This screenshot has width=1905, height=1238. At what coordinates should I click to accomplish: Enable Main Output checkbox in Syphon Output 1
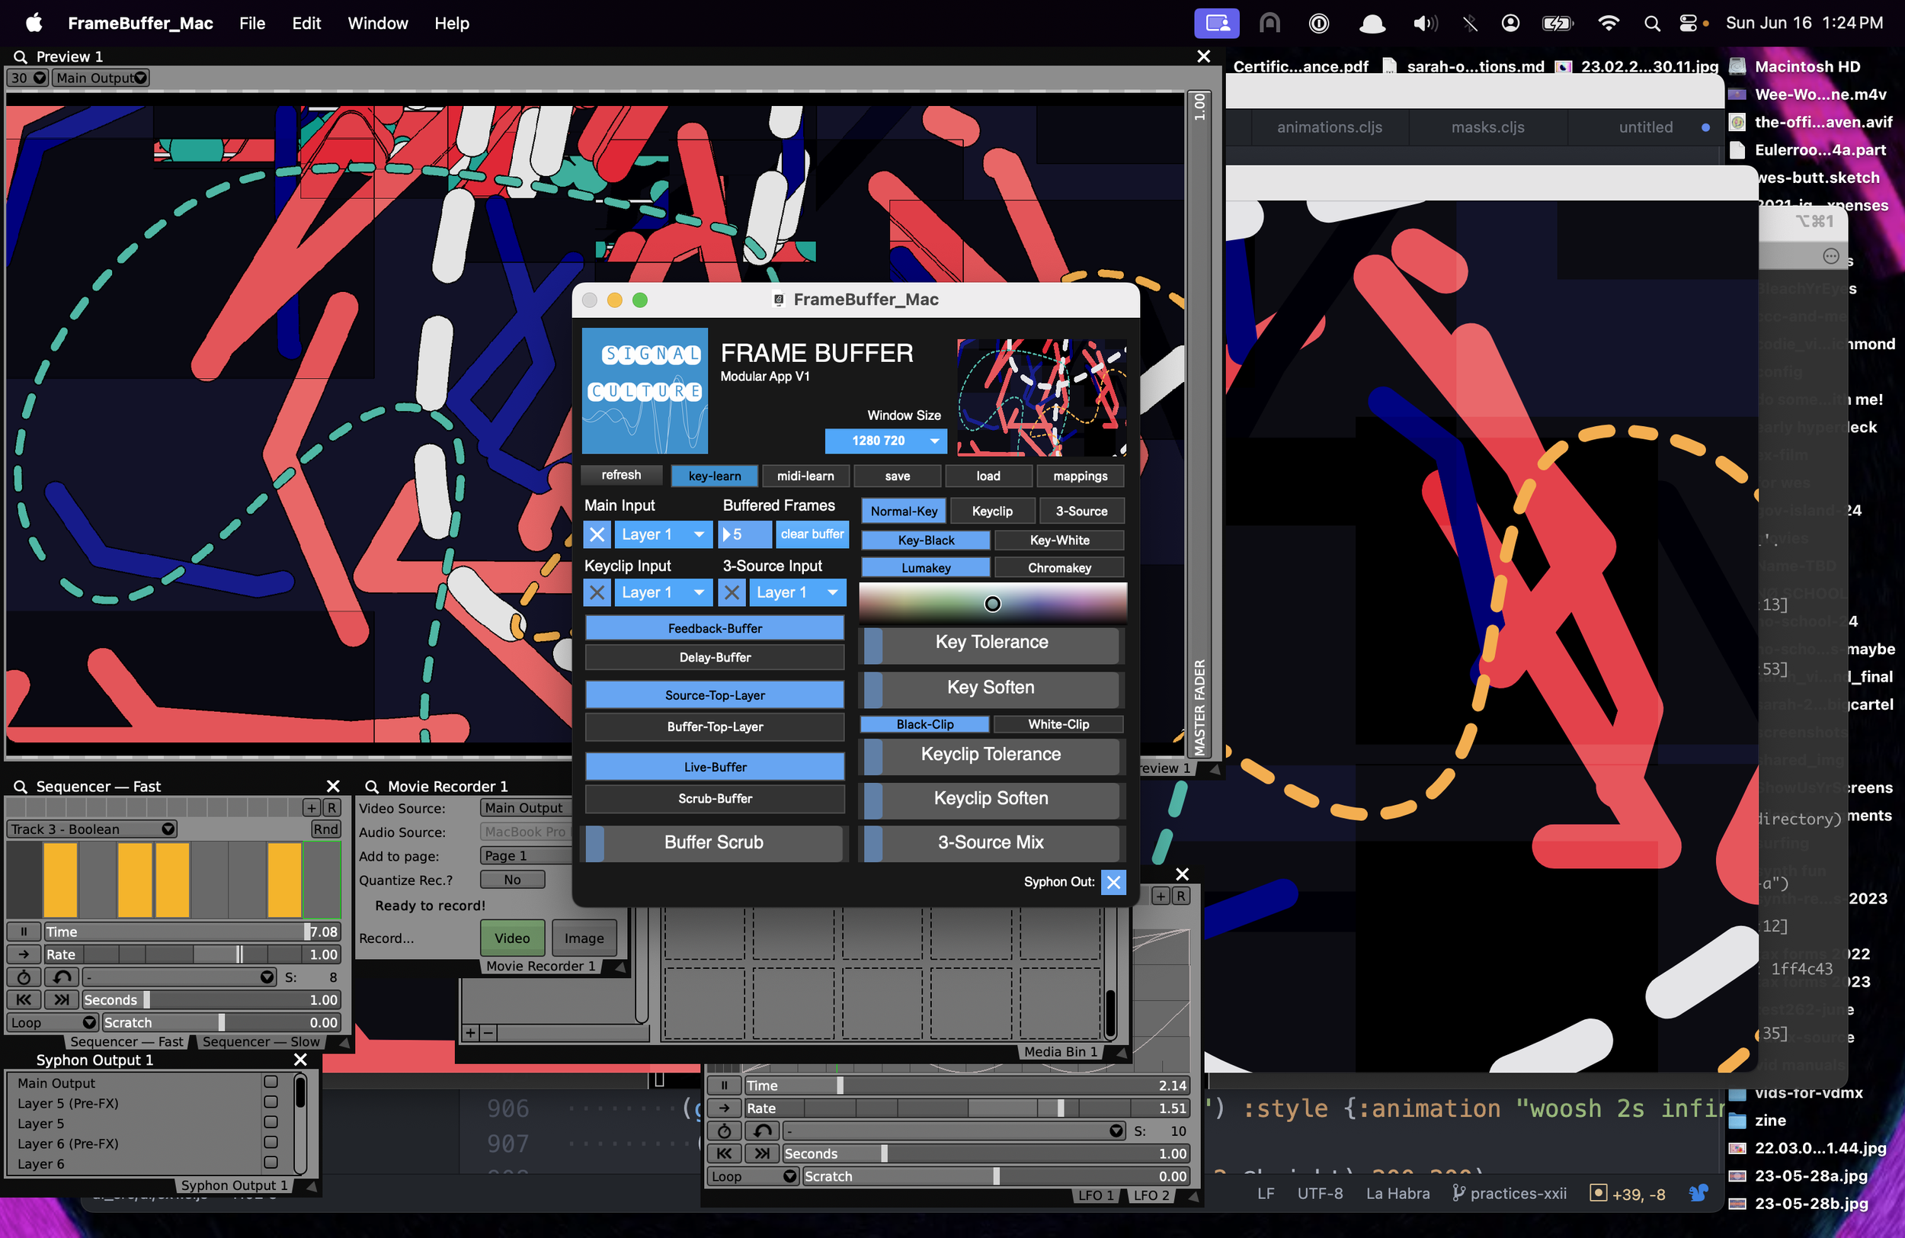tap(271, 1082)
